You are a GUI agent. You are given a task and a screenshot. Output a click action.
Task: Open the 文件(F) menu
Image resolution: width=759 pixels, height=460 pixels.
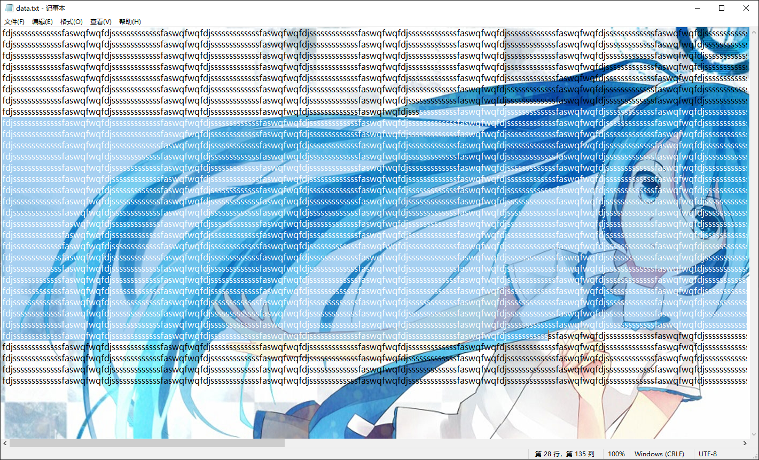pos(14,22)
